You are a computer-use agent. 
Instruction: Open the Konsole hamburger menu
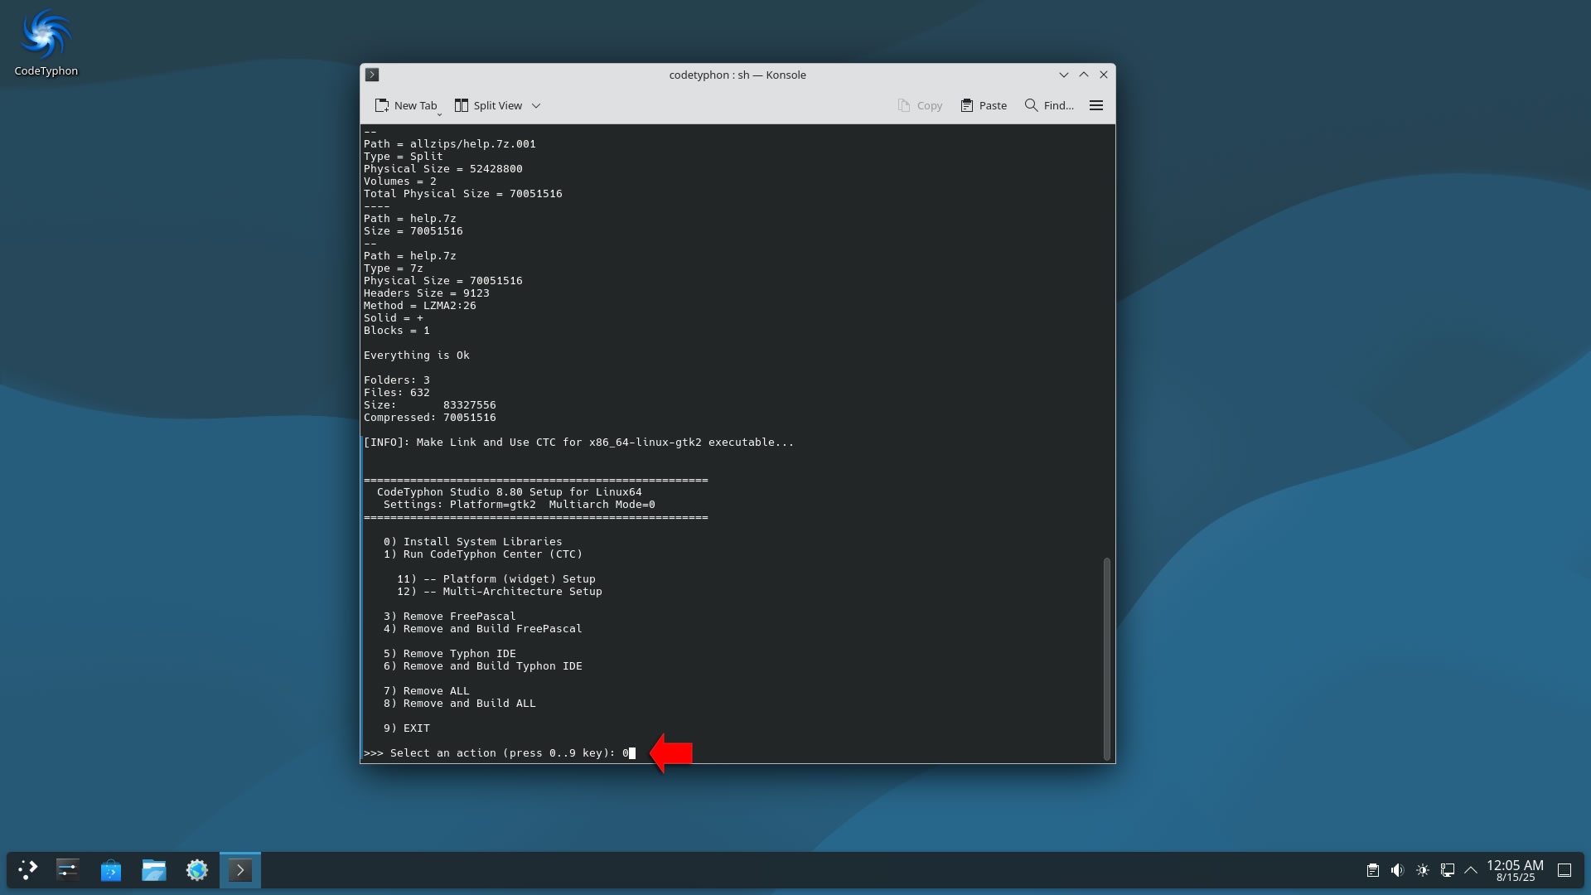(1096, 105)
